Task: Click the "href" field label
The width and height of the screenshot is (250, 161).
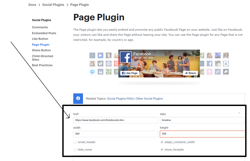Action: [x=76, y=114]
